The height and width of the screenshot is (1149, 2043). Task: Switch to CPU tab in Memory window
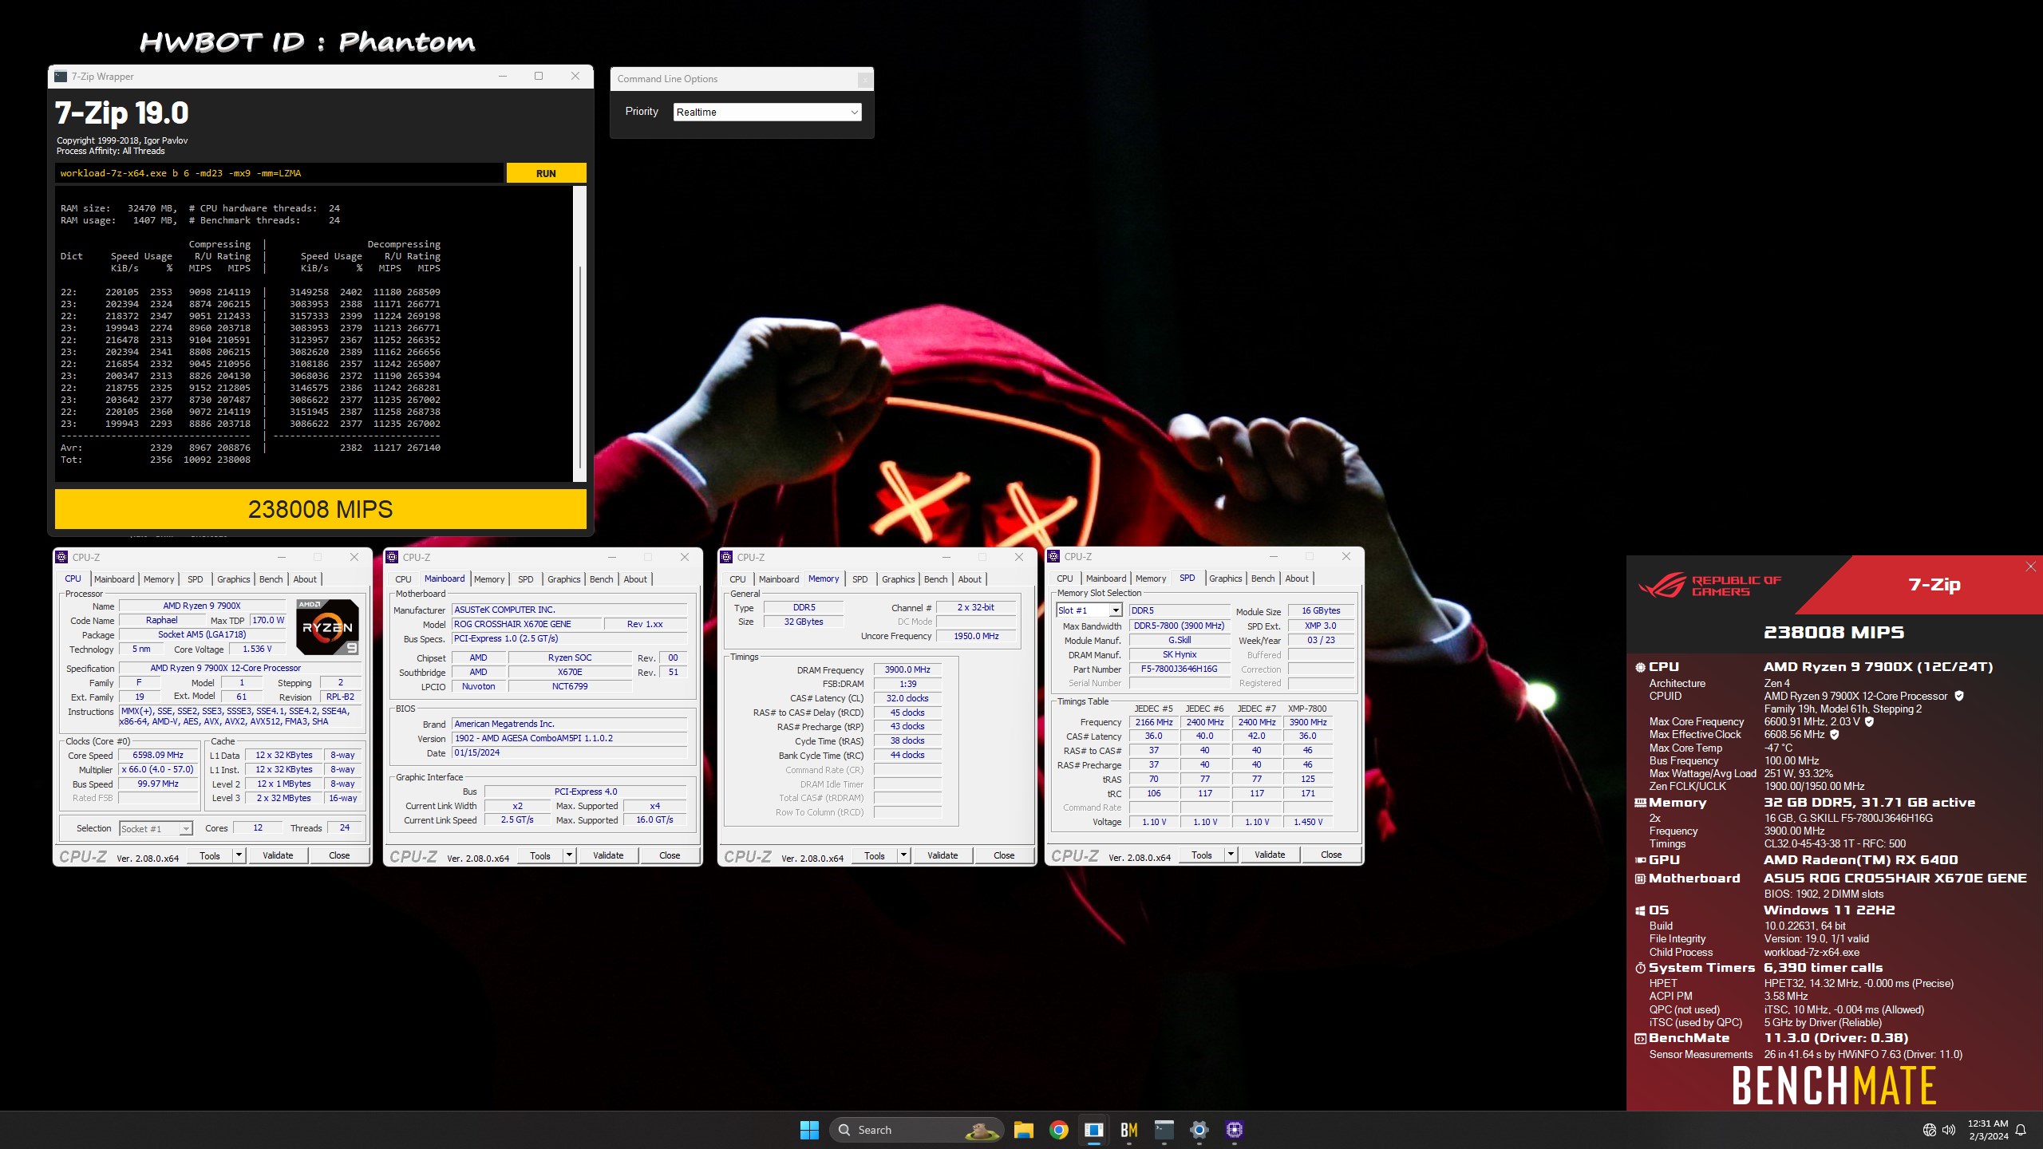(737, 579)
